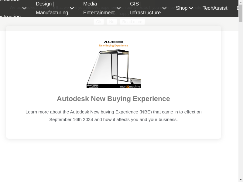Select the Media | Entertainment menu item

(x=99, y=8)
